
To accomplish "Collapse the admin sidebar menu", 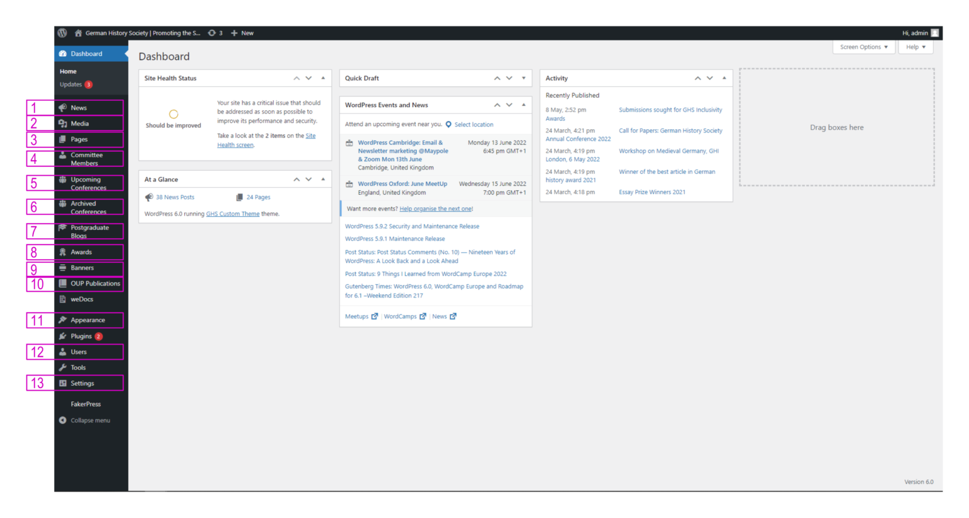I will [85, 420].
